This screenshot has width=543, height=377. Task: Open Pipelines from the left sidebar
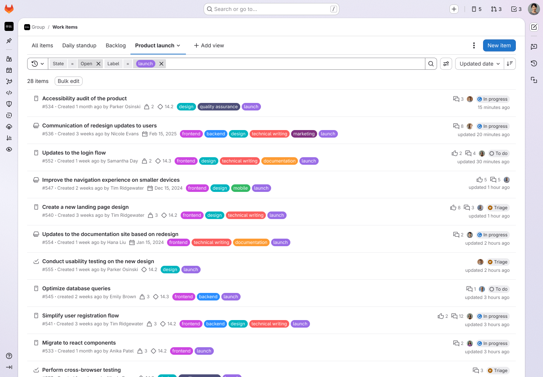point(9,115)
